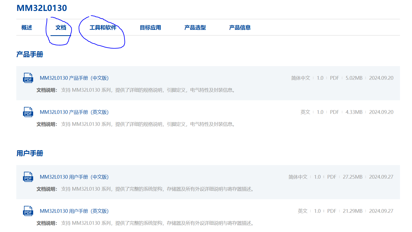Click the 5.02MB file size label
Viewport: 412px width, 232px height.
[354, 78]
